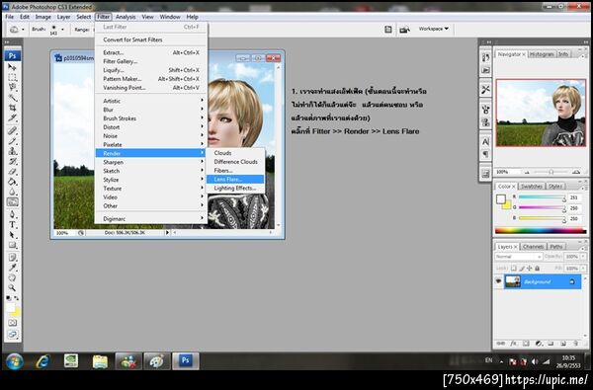593x390 pixels.
Task: Select the Type tool
Action: click(x=12, y=225)
